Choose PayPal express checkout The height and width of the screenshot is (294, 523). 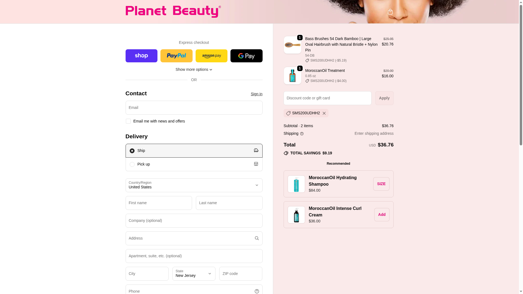point(177,56)
